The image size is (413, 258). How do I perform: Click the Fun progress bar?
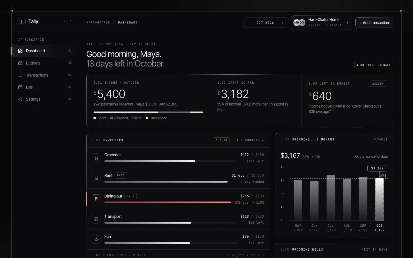(x=171, y=243)
